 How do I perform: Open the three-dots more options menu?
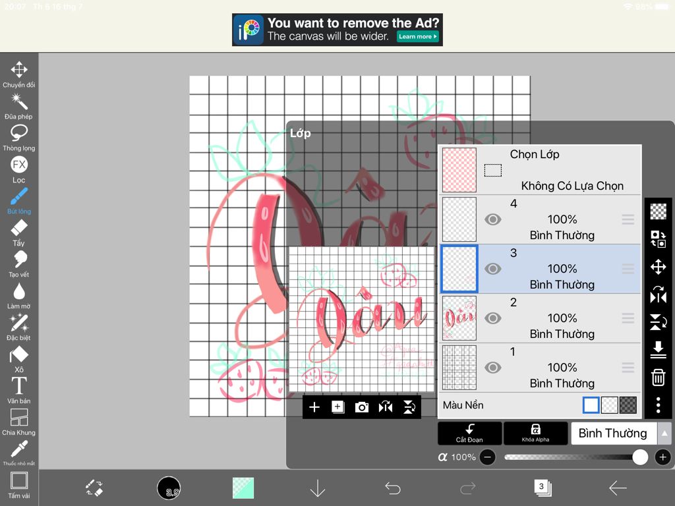pyautogui.click(x=659, y=405)
